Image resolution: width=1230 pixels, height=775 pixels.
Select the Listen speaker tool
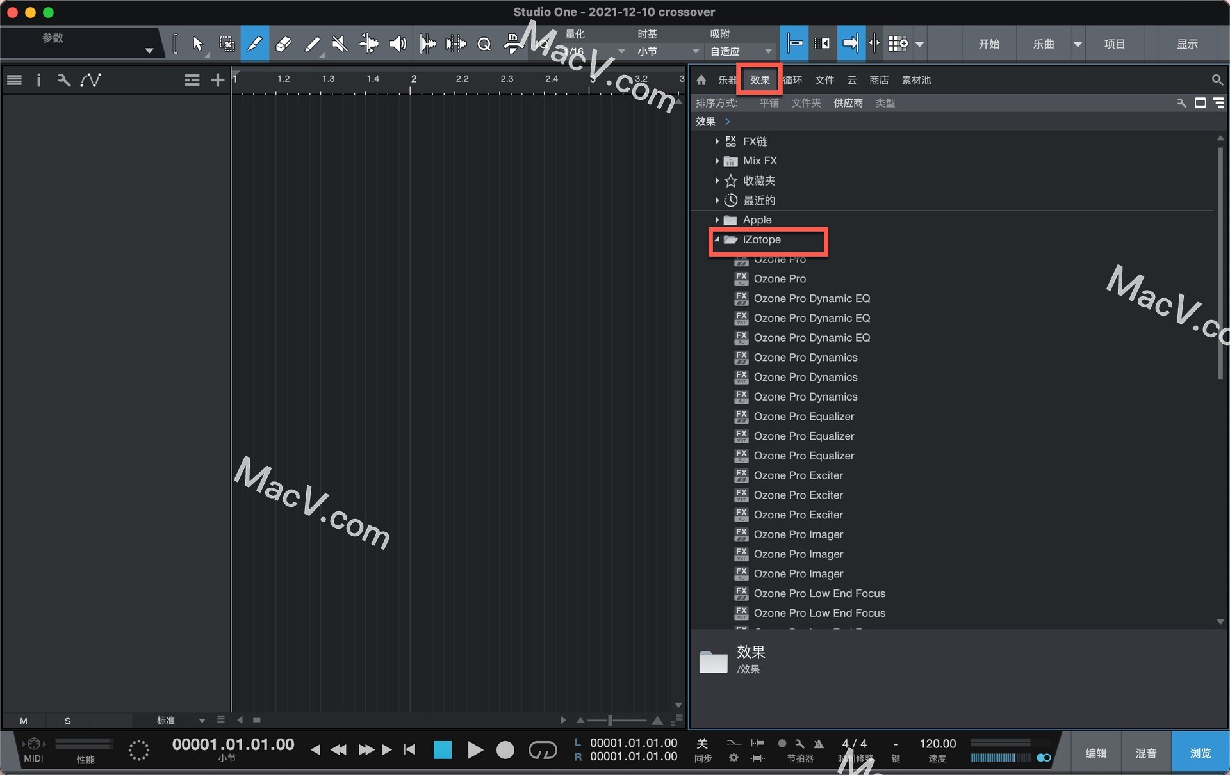click(x=398, y=44)
